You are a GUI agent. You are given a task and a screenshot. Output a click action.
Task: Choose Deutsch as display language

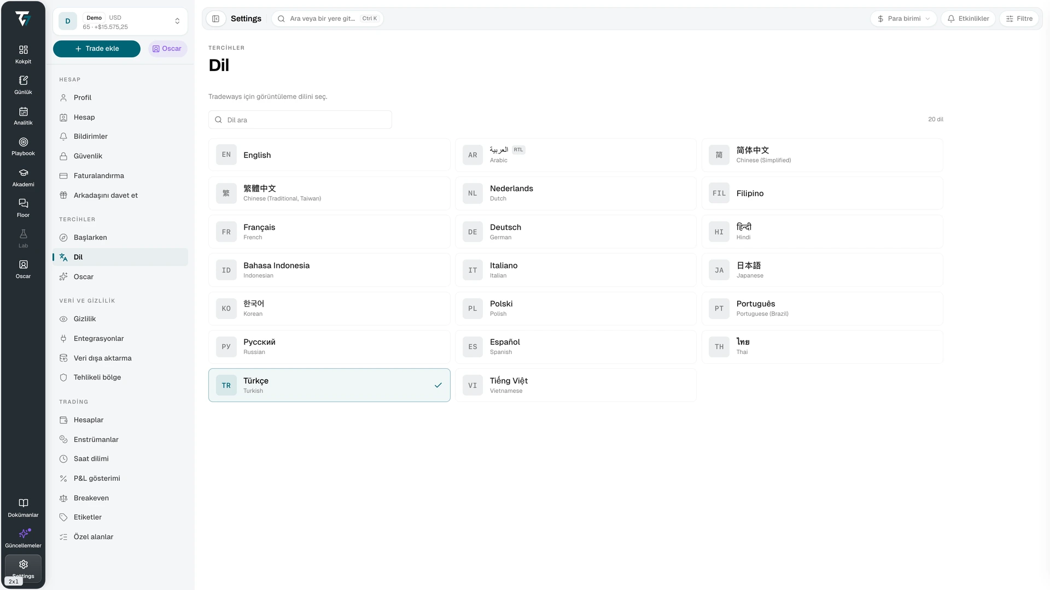pyautogui.click(x=575, y=232)
